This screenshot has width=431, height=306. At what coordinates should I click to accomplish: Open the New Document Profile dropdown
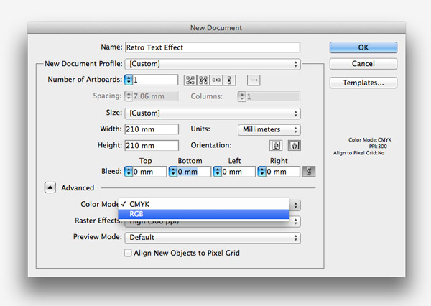212,65
